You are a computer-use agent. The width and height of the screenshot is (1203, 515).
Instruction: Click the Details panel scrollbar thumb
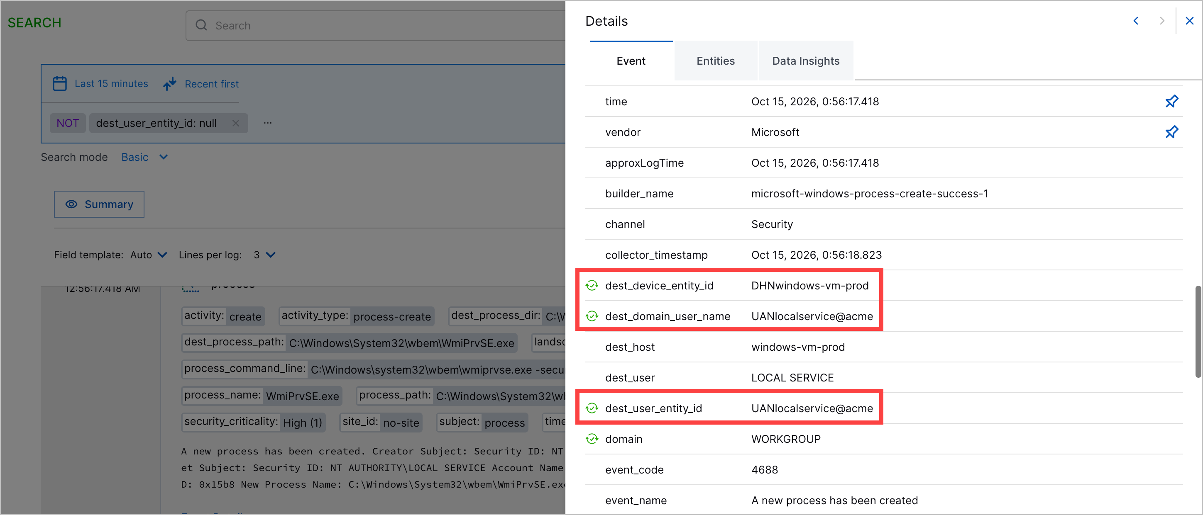(1198, 331)
